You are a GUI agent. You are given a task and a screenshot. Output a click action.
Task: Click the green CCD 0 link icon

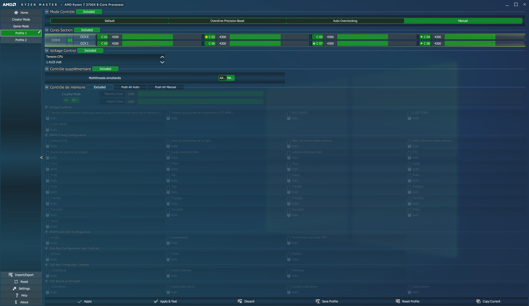70,40
